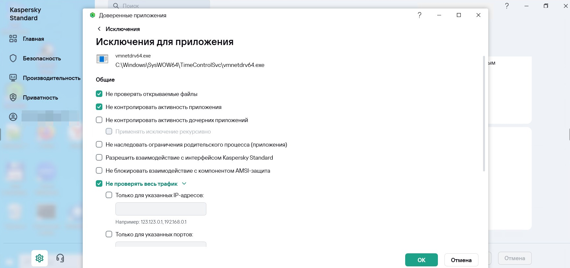Enable Только для указанных портов
The height and width of the screenshot is (268, 570).
(109, 234)
